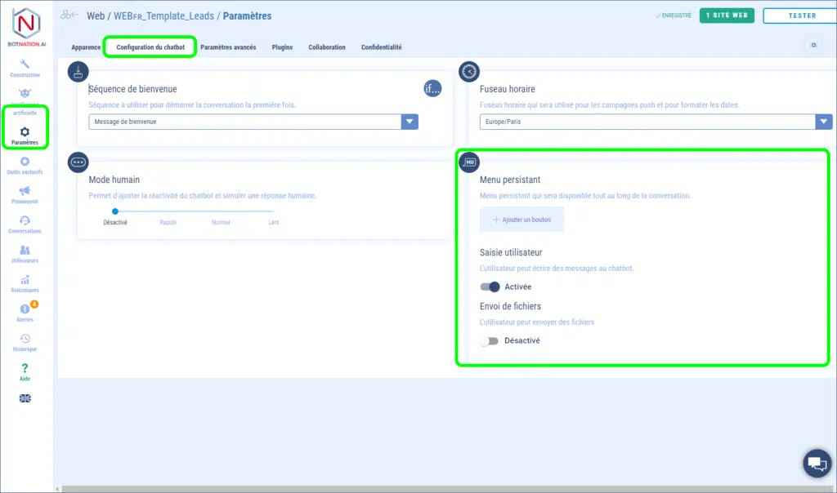The width and height of the screenshot is (837, 493).
Task: Disable the Saisie utilisateur toggle
Action: [x=490, y=286]
